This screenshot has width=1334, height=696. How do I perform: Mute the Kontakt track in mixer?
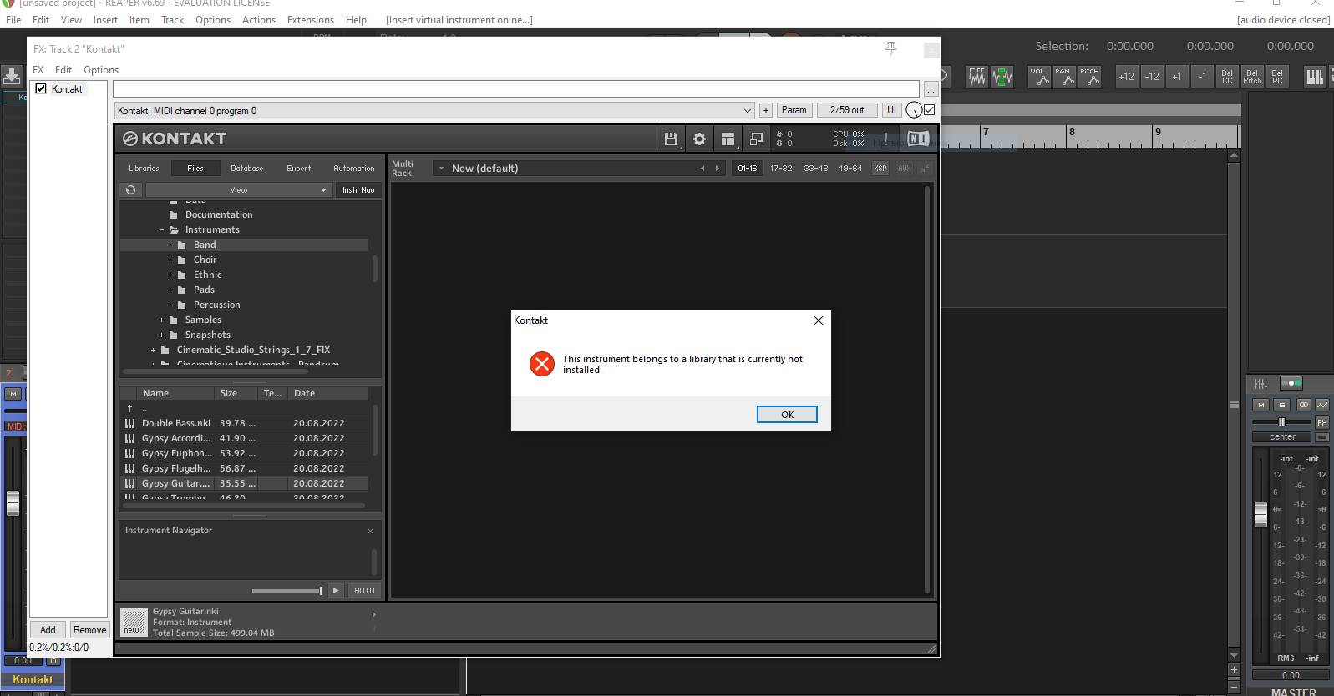tap(13, 394)
